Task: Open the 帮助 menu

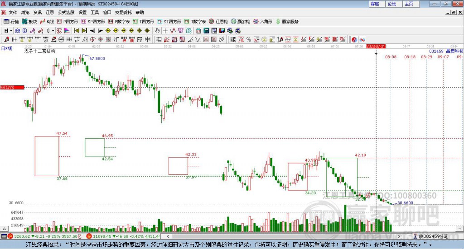Action: click(x=140, y=12)
